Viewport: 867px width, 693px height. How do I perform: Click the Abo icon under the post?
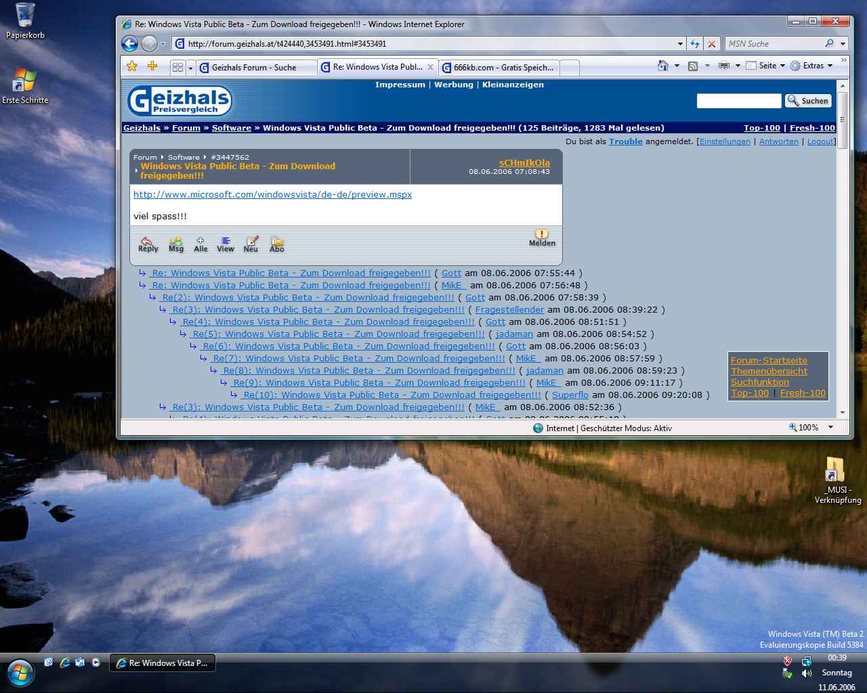point(277,244)
